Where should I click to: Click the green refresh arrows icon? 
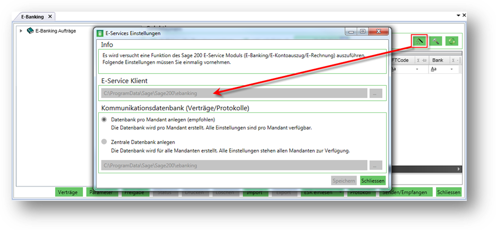point(452,41)
